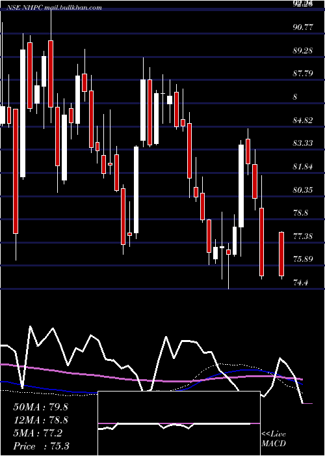This screenshot has width=325, height=456.
Task: Click the MACD inset panel
Action: click(179, 423)
